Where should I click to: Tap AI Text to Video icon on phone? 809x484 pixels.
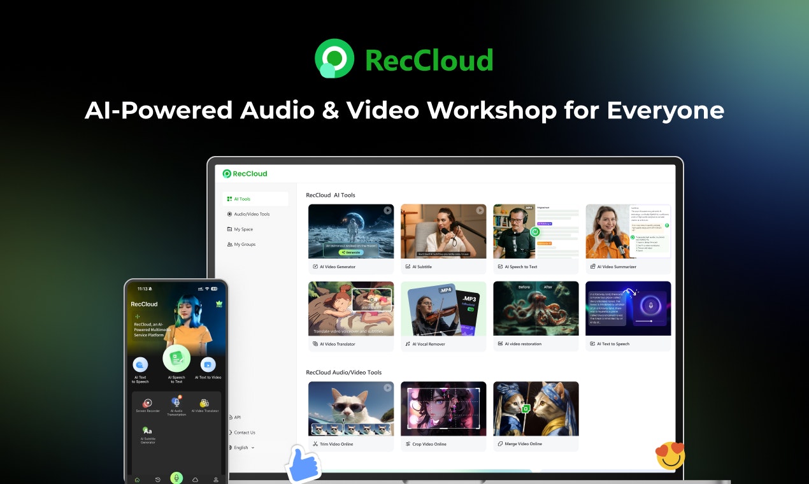[x=208, y=365]
